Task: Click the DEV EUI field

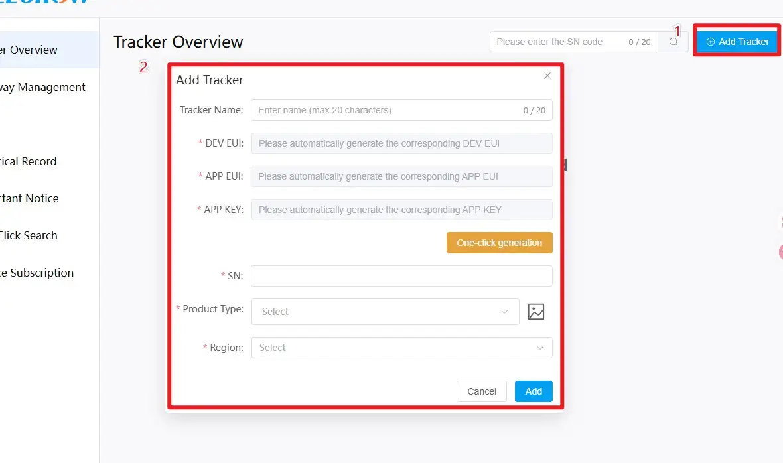Action: click(x=401, y=143)
